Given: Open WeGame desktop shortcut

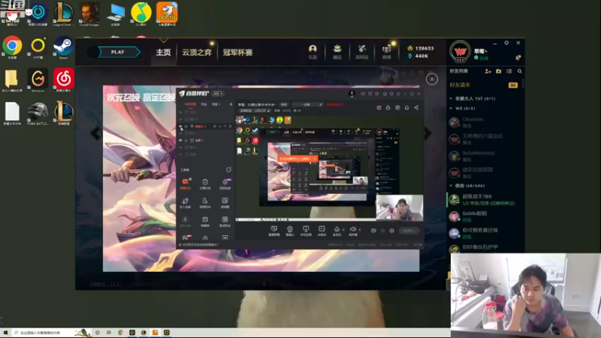Looking at the screenshot, I should tap(38, 80).
